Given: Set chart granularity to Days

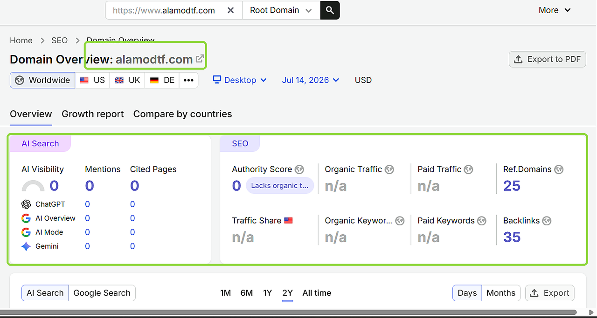Looking at the screenshot, I should 467,293.
